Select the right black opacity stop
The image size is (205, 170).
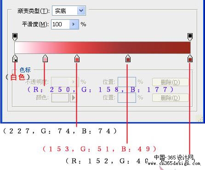click(x=190, y=37)
